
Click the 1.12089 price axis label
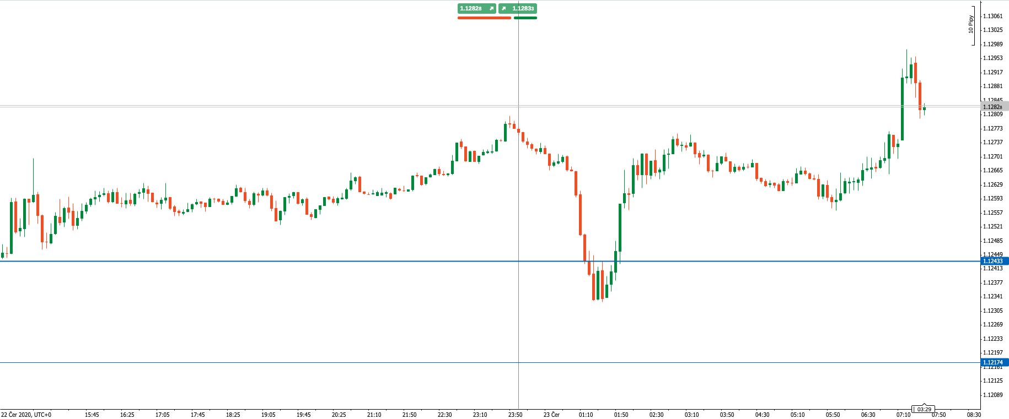click(993, 395)
